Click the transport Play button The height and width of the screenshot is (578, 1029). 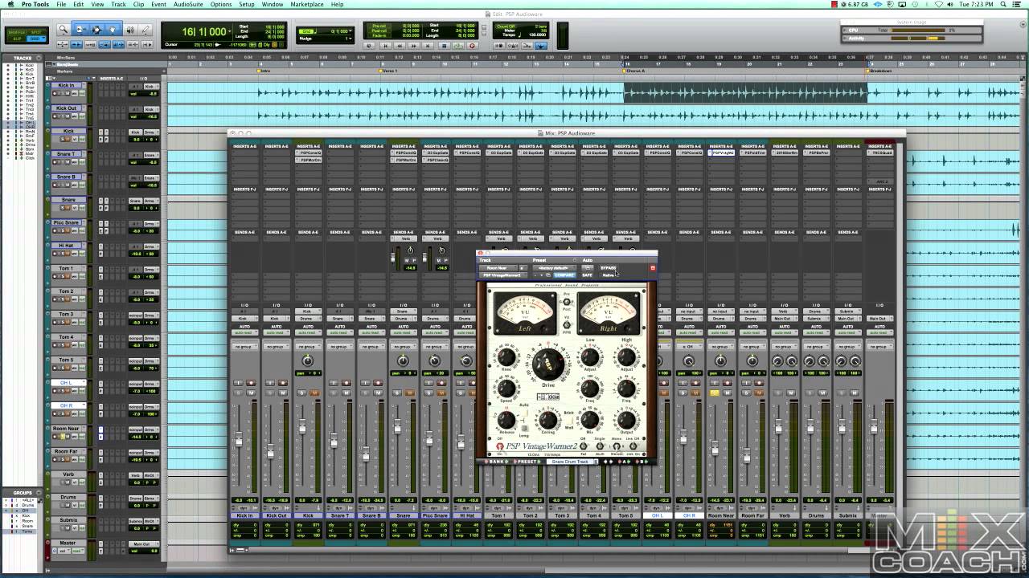[457, 46]
